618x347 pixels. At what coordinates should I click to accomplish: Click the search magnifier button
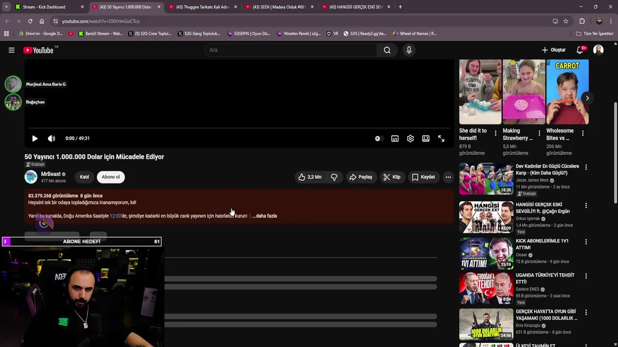[x=387, y=50]
